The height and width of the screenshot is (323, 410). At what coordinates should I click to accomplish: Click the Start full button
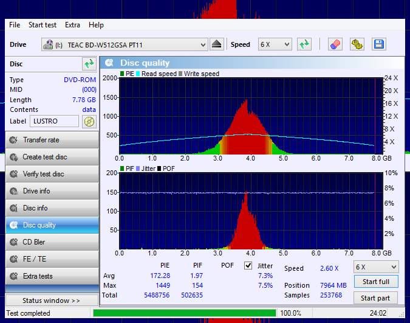pos(376,282)
